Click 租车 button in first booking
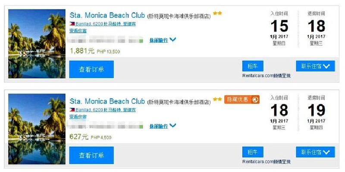This screenshot has width=345, height=172. [x=253, y=66]
